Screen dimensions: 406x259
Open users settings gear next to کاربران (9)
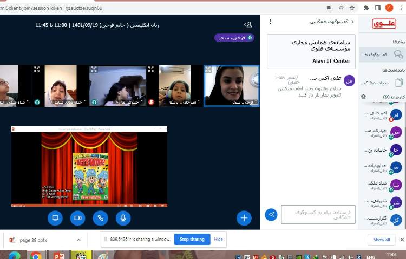coord(363,97)
